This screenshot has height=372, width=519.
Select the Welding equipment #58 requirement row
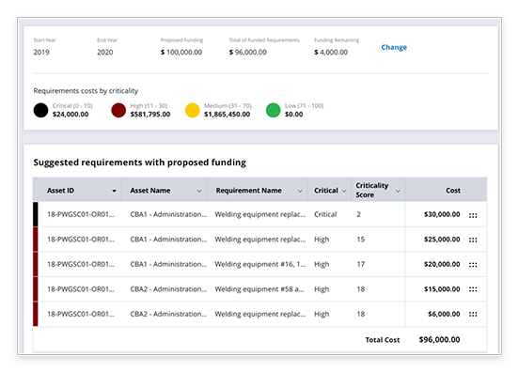259,289
